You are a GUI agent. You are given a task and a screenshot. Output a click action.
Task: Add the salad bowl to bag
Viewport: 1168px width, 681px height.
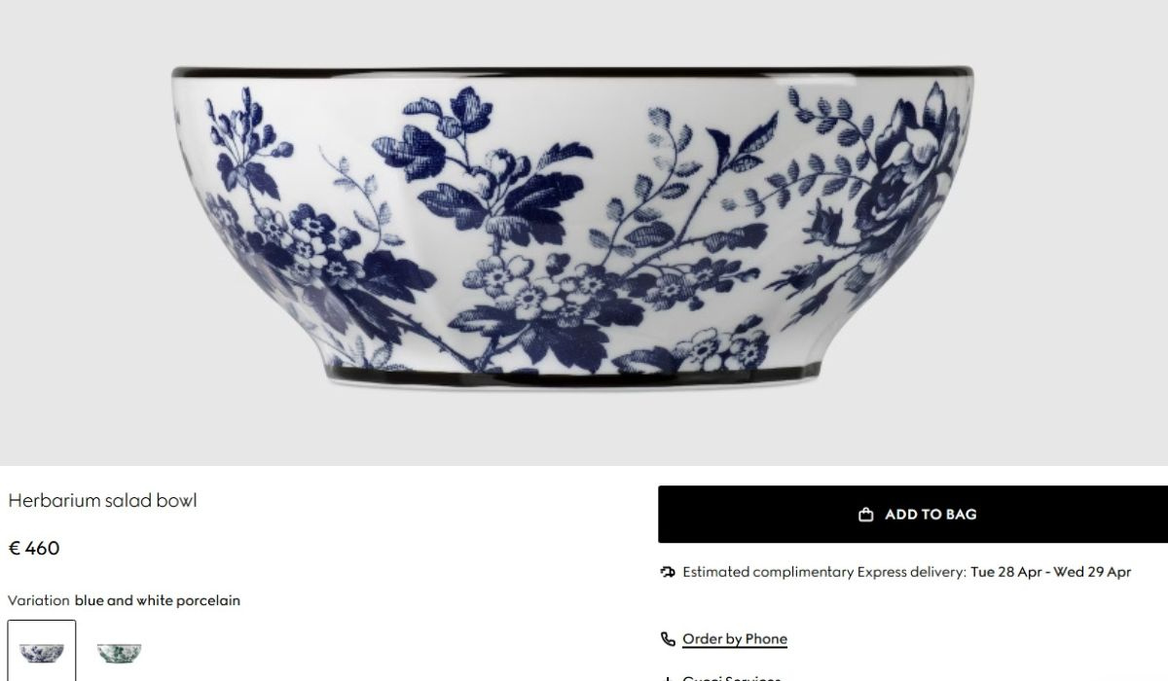tap(913, 515)
